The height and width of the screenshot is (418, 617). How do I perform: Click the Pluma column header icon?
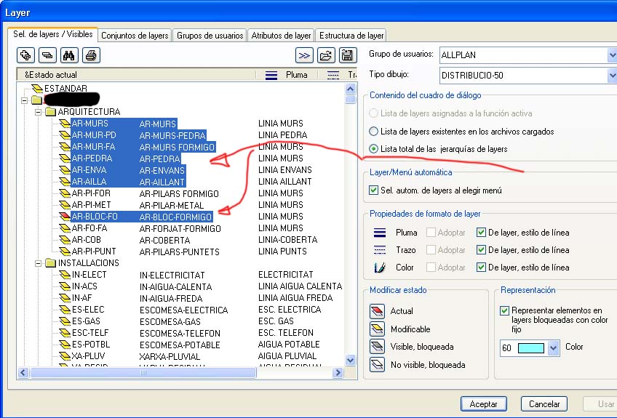click(271, 75)
